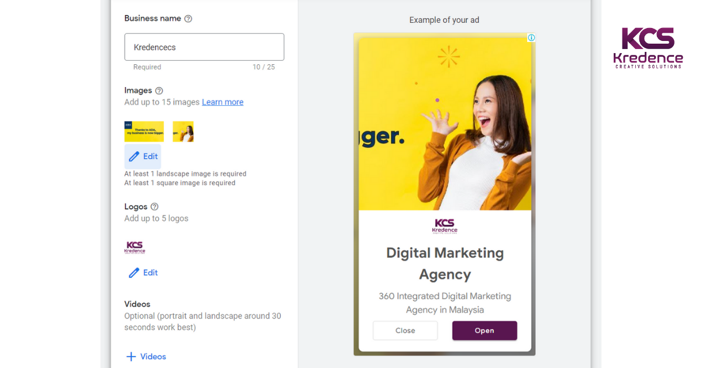This screenshot has height=368, width=702.
Task: Click the Digital Marketing Agency headline
Action: 445,263
